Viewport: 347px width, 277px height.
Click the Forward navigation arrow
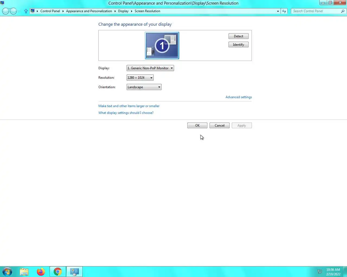point(13,11)
